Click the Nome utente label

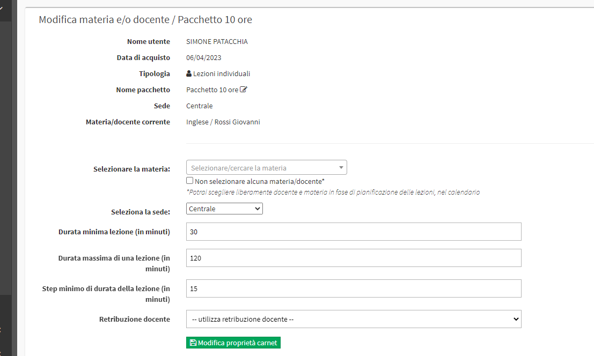(x=149, y=42)
